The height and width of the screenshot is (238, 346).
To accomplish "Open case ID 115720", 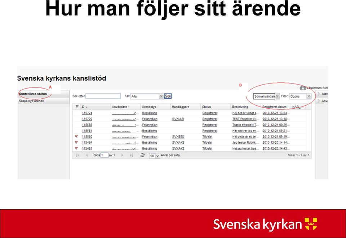I will click(x=87, y=119).
